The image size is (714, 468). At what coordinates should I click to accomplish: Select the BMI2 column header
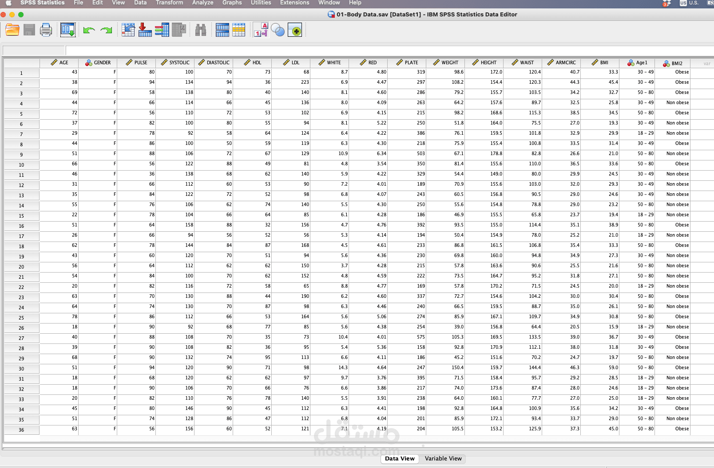click(x=673, y=63)
